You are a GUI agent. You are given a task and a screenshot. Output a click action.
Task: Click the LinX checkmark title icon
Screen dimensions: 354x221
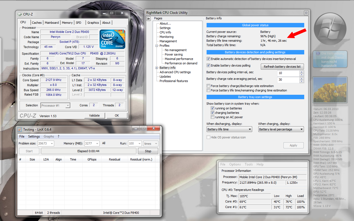pyautogui.click(x=20, y=129)
